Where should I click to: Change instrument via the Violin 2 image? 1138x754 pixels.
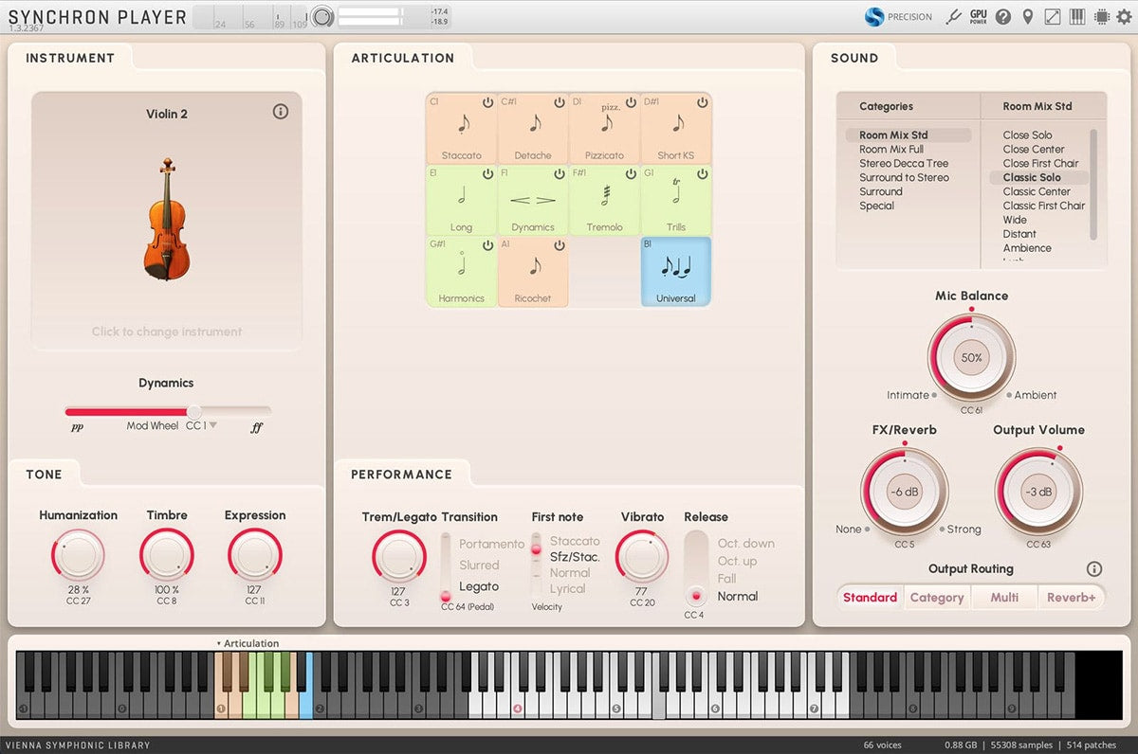167,218
